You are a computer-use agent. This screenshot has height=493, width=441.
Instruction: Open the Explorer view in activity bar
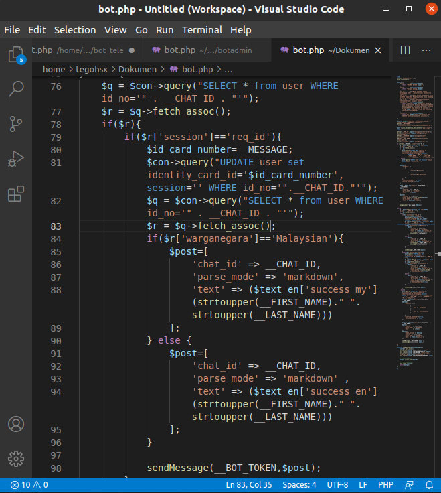(16, 54)
